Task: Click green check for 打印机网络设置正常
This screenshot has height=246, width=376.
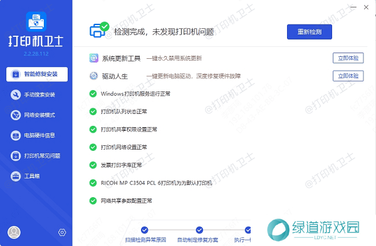Action: (x=93, y=147)
